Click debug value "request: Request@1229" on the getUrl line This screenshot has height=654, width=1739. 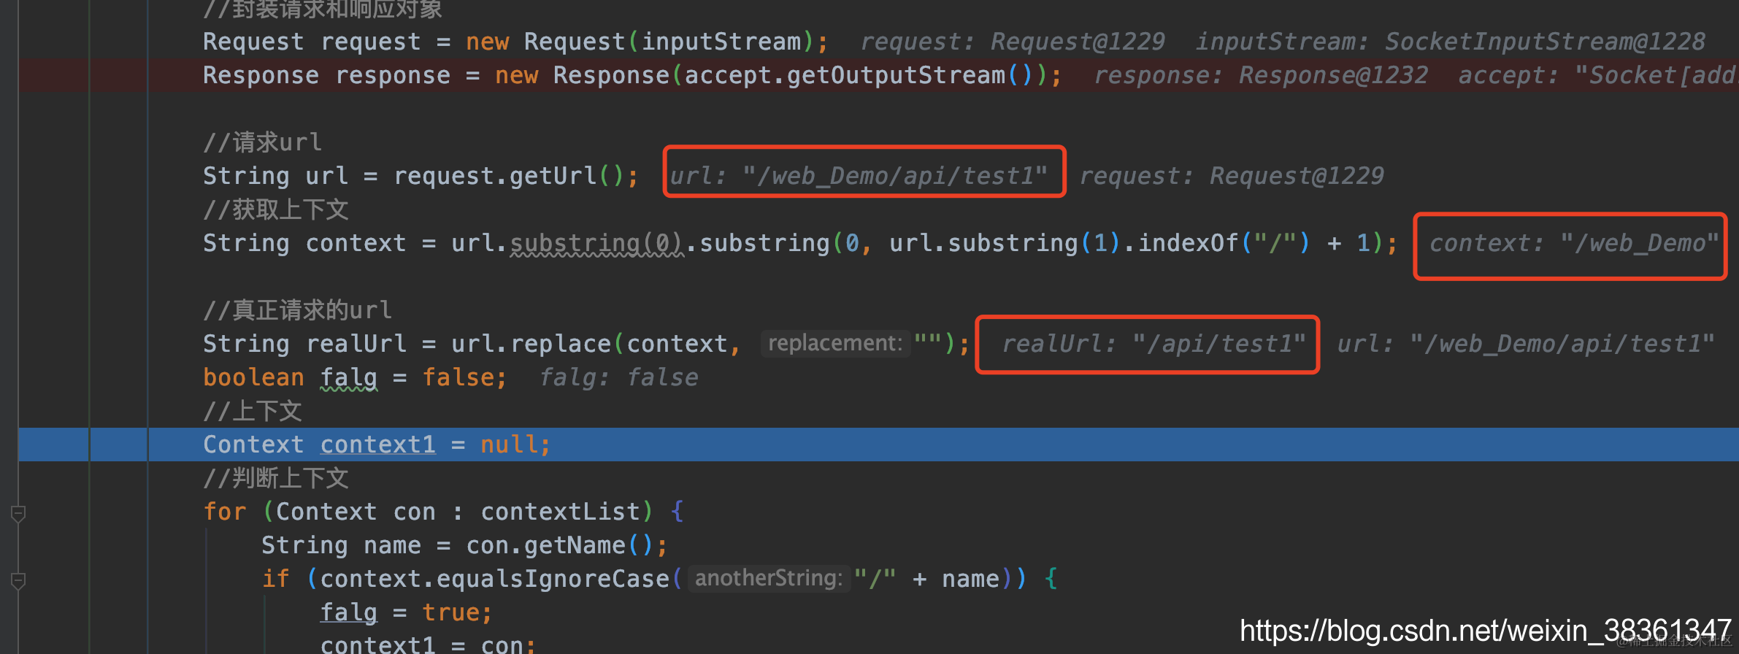click(x=1232, y=176)
